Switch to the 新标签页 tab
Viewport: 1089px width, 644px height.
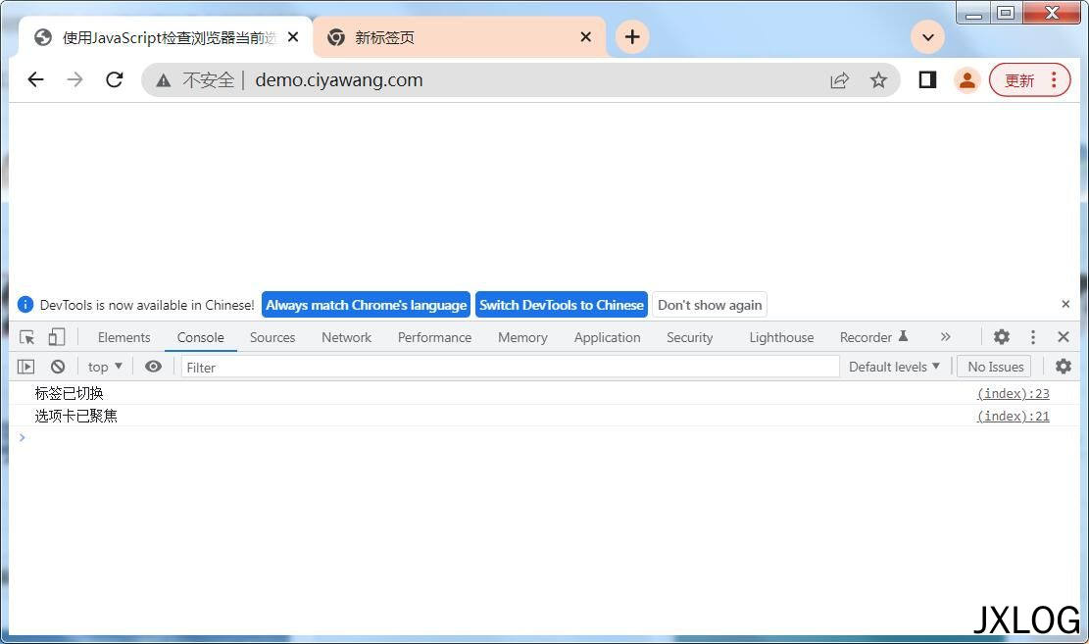pos(459,37)
